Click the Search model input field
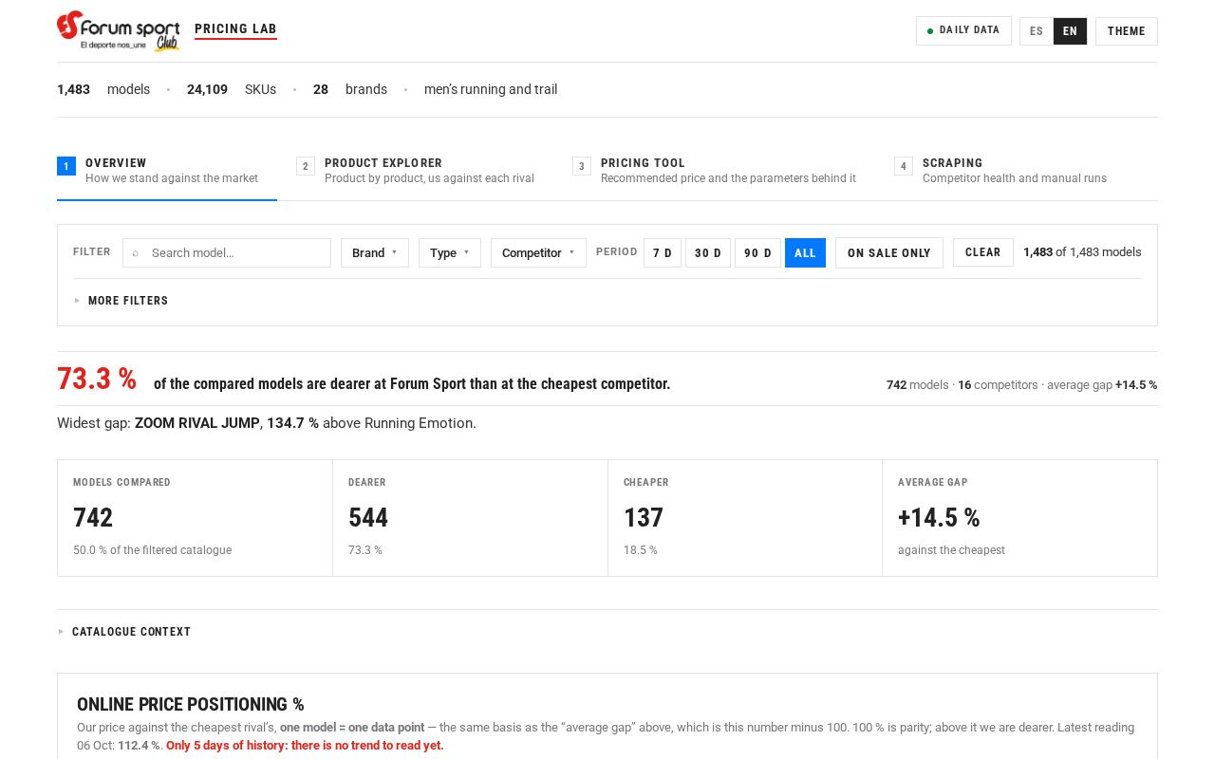 pos(227,252)
